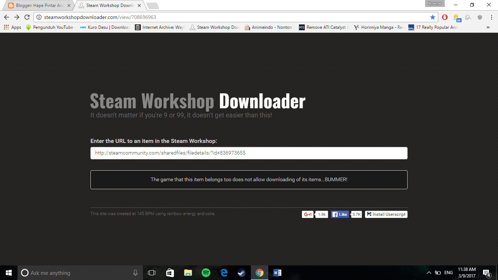Viewport: 498px width, 280px height.
Task: Open Chrome's customize menu
Action: tap(490, 17)
